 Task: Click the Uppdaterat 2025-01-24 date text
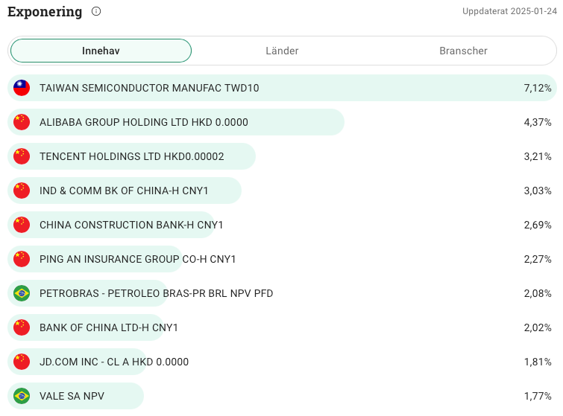(509, 11)
